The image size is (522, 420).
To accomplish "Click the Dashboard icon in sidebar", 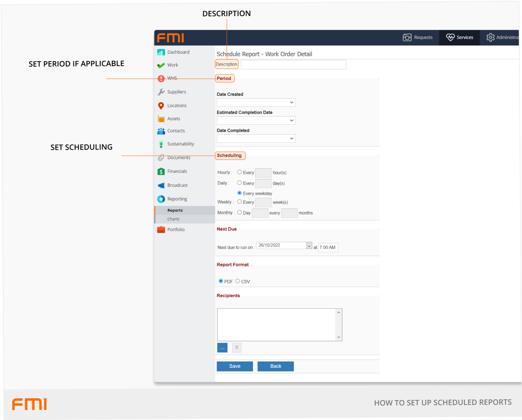I will tap(161, 52).
